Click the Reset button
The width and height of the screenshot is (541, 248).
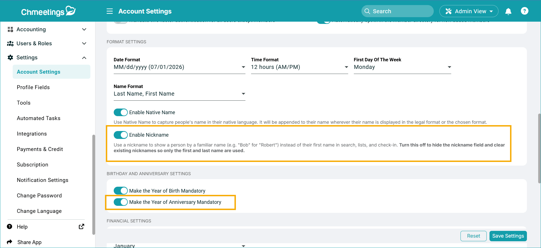pyautogui.click(x=473, y=236)
